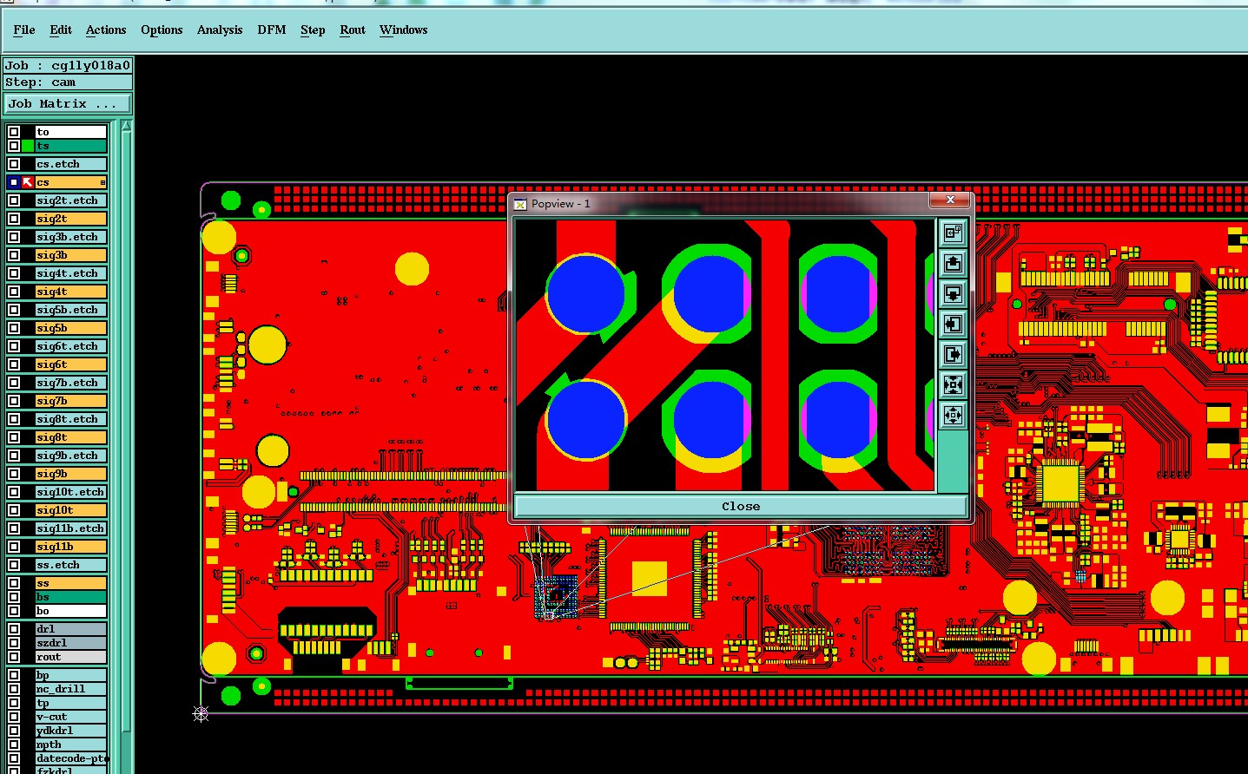1248x774 pixels.
Task: Select layer name ss.etch
Action: tap(71, 565)
